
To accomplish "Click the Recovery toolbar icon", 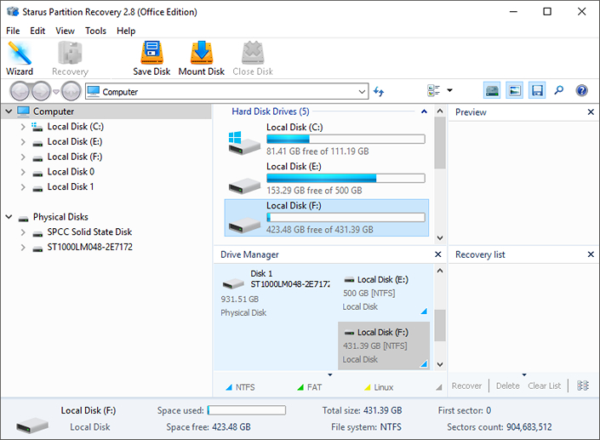I will click(x=70, y=58).
